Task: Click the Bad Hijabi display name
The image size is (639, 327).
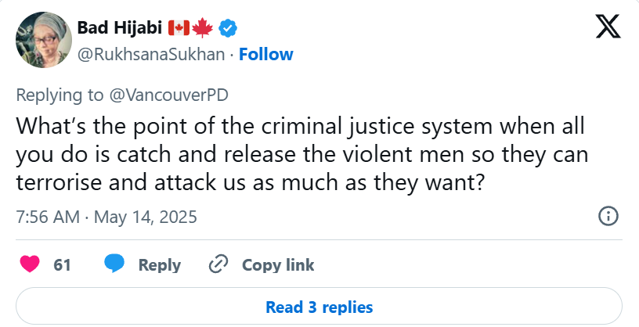Action: (119, 29)
